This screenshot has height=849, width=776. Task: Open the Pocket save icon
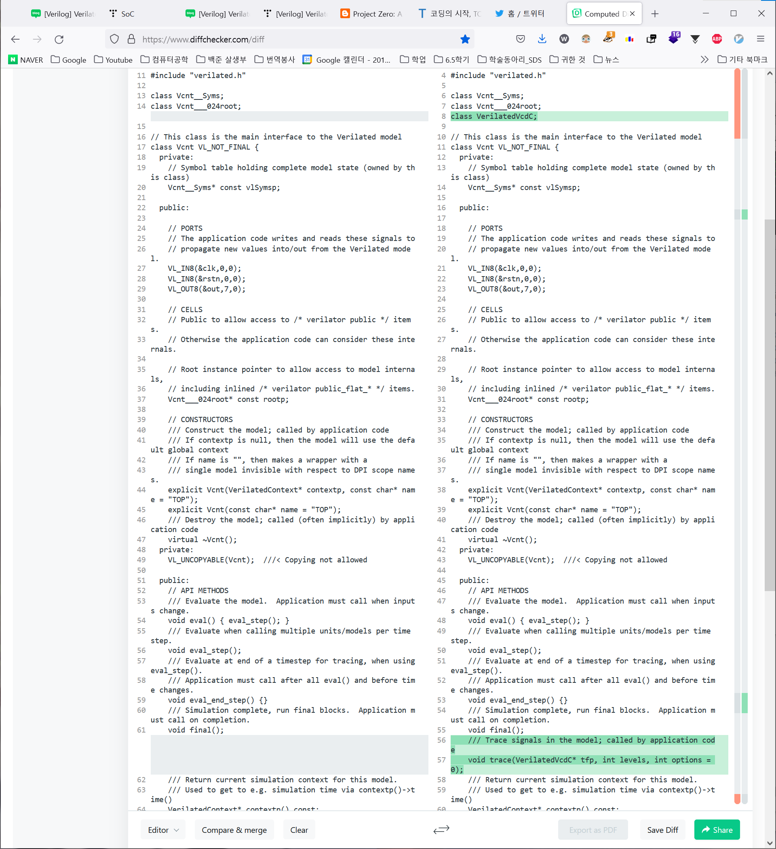pos(521,39)
